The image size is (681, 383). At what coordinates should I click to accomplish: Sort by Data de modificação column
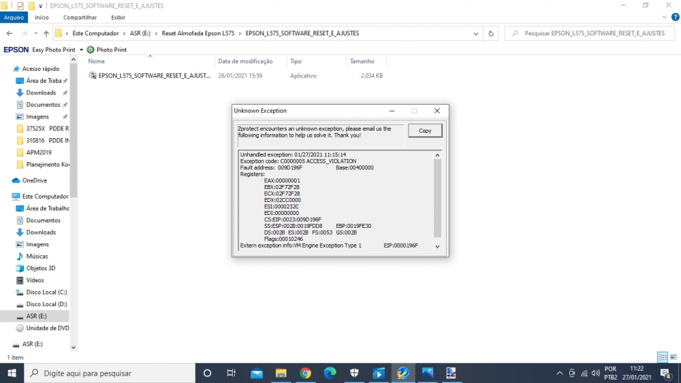tap(245, 61)
